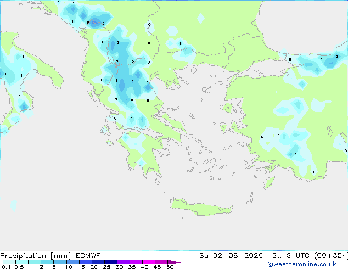
Task: Click the over-50 arrow at legend end
Action: tap(174, 262)
